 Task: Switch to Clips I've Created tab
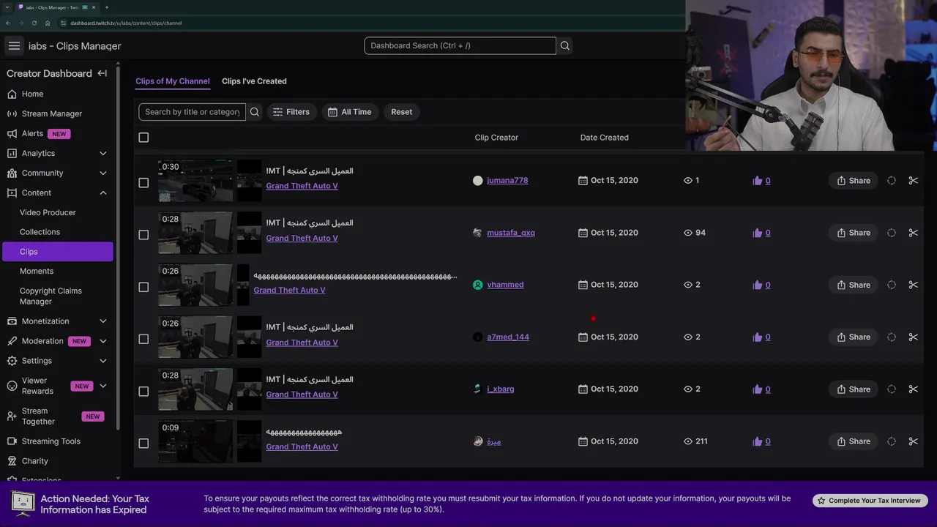(254, 81)
